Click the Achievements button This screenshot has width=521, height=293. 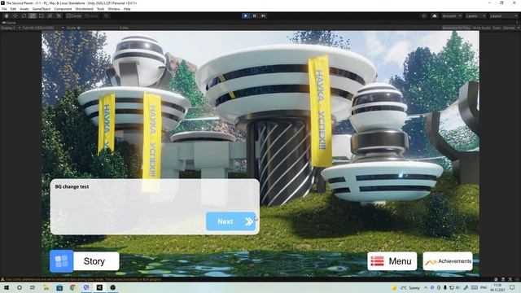[448, 261]
